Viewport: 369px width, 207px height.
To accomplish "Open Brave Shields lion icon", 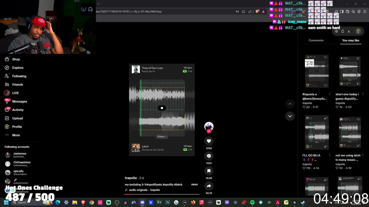I will [257, 11].
